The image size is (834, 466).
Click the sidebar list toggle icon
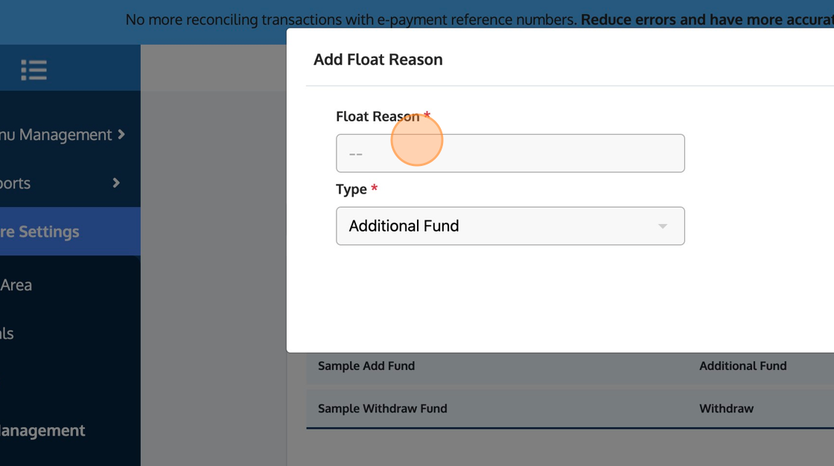click(x=34, y=70)
